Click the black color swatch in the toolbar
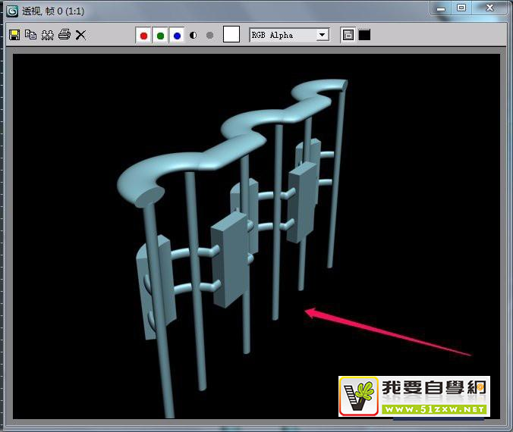Viewport: 513px width, 432px height. click(364, 35)
